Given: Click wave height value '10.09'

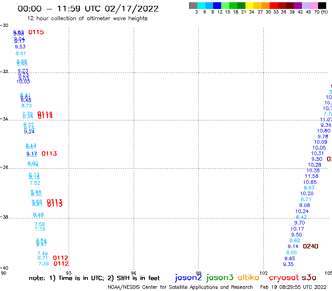Looking at the screenshot, I should 321,142.
